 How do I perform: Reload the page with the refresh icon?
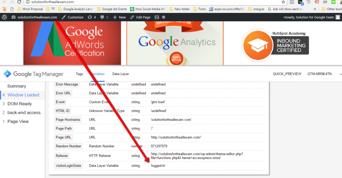(19, 2)
